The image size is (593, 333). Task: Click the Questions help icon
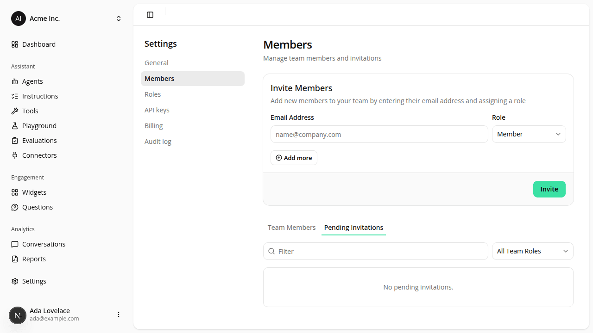(x=15, y=207)
